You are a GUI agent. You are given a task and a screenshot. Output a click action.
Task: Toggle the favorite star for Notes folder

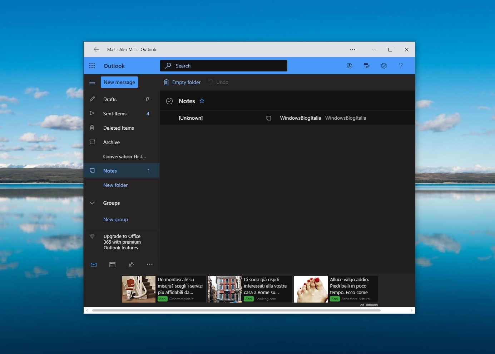pyautogui.click(x=202, y=101)
